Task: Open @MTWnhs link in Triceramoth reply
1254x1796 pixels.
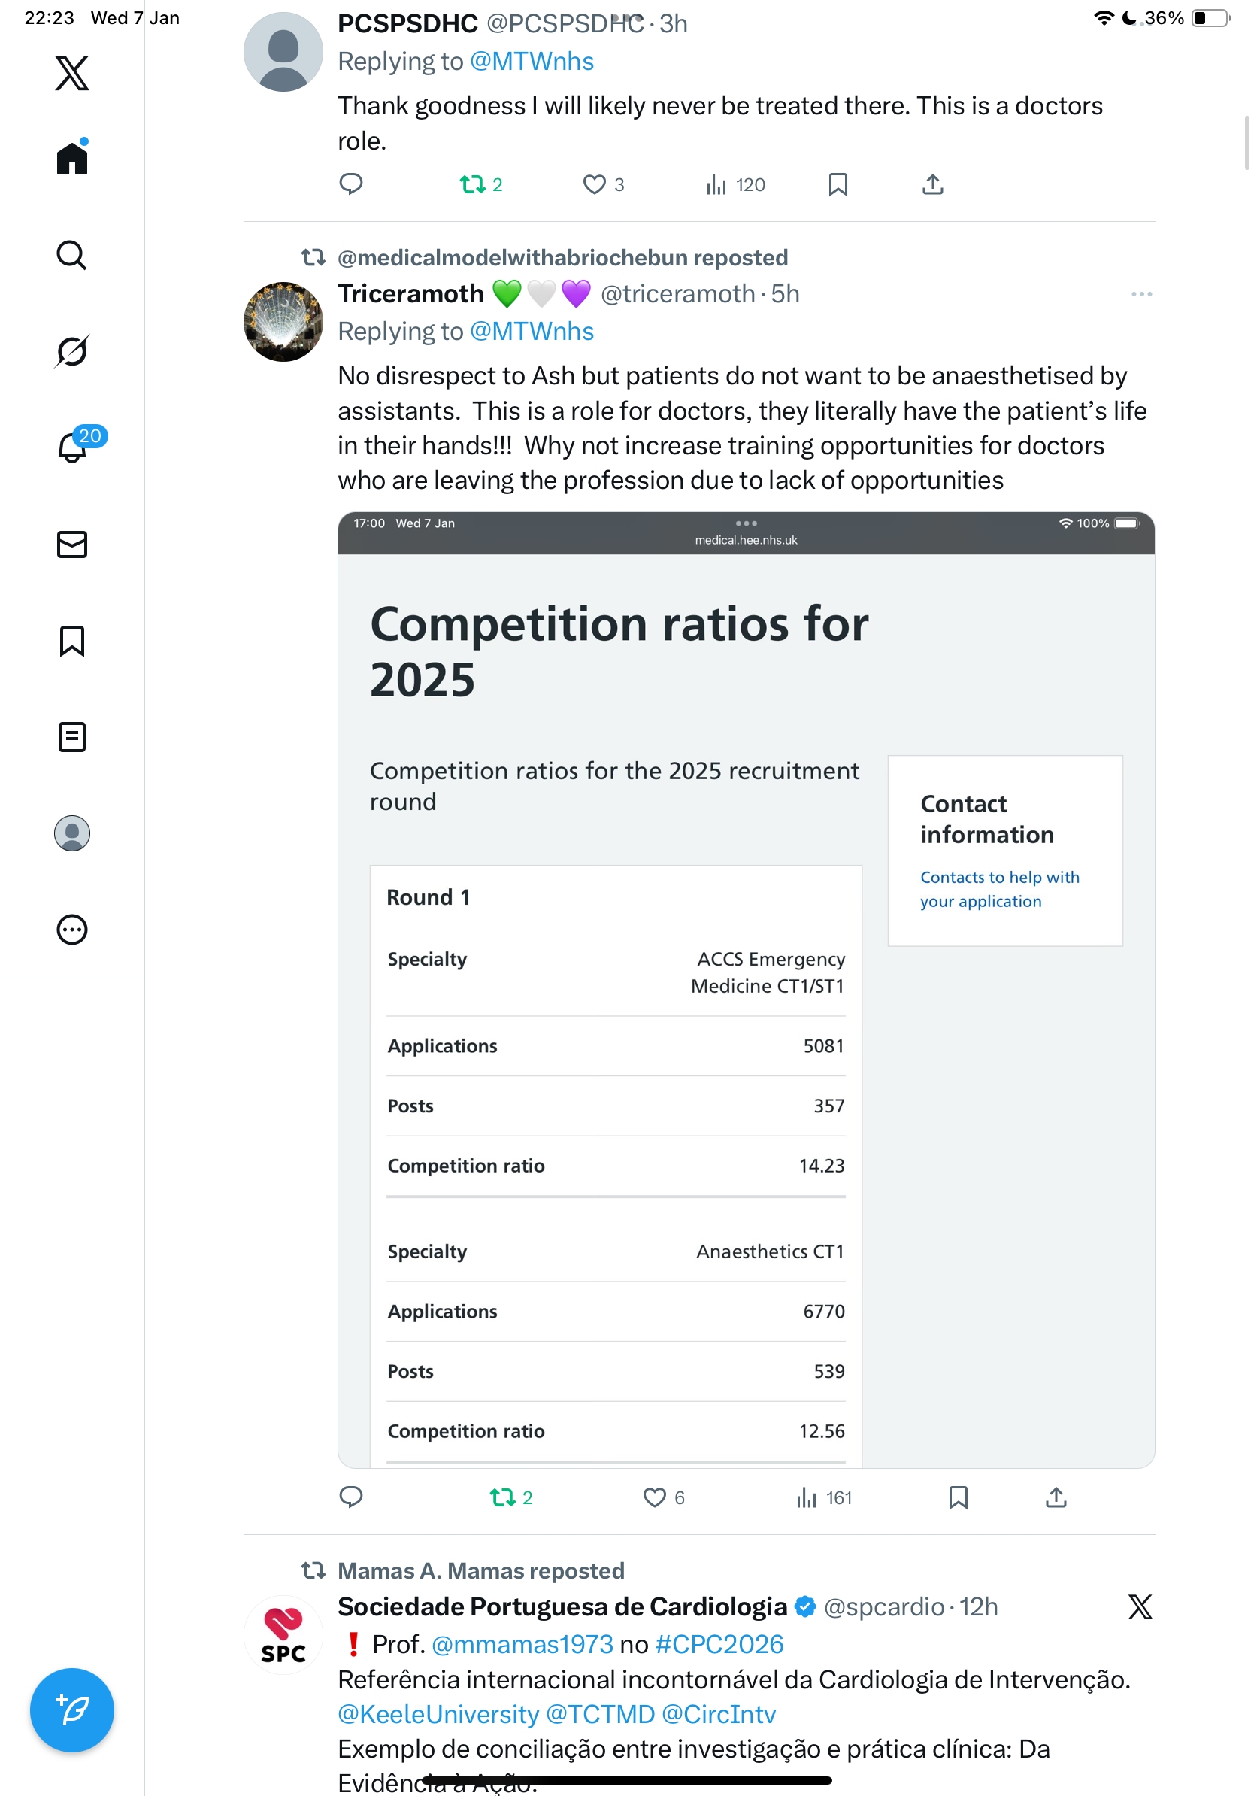Action: (532, 332)
